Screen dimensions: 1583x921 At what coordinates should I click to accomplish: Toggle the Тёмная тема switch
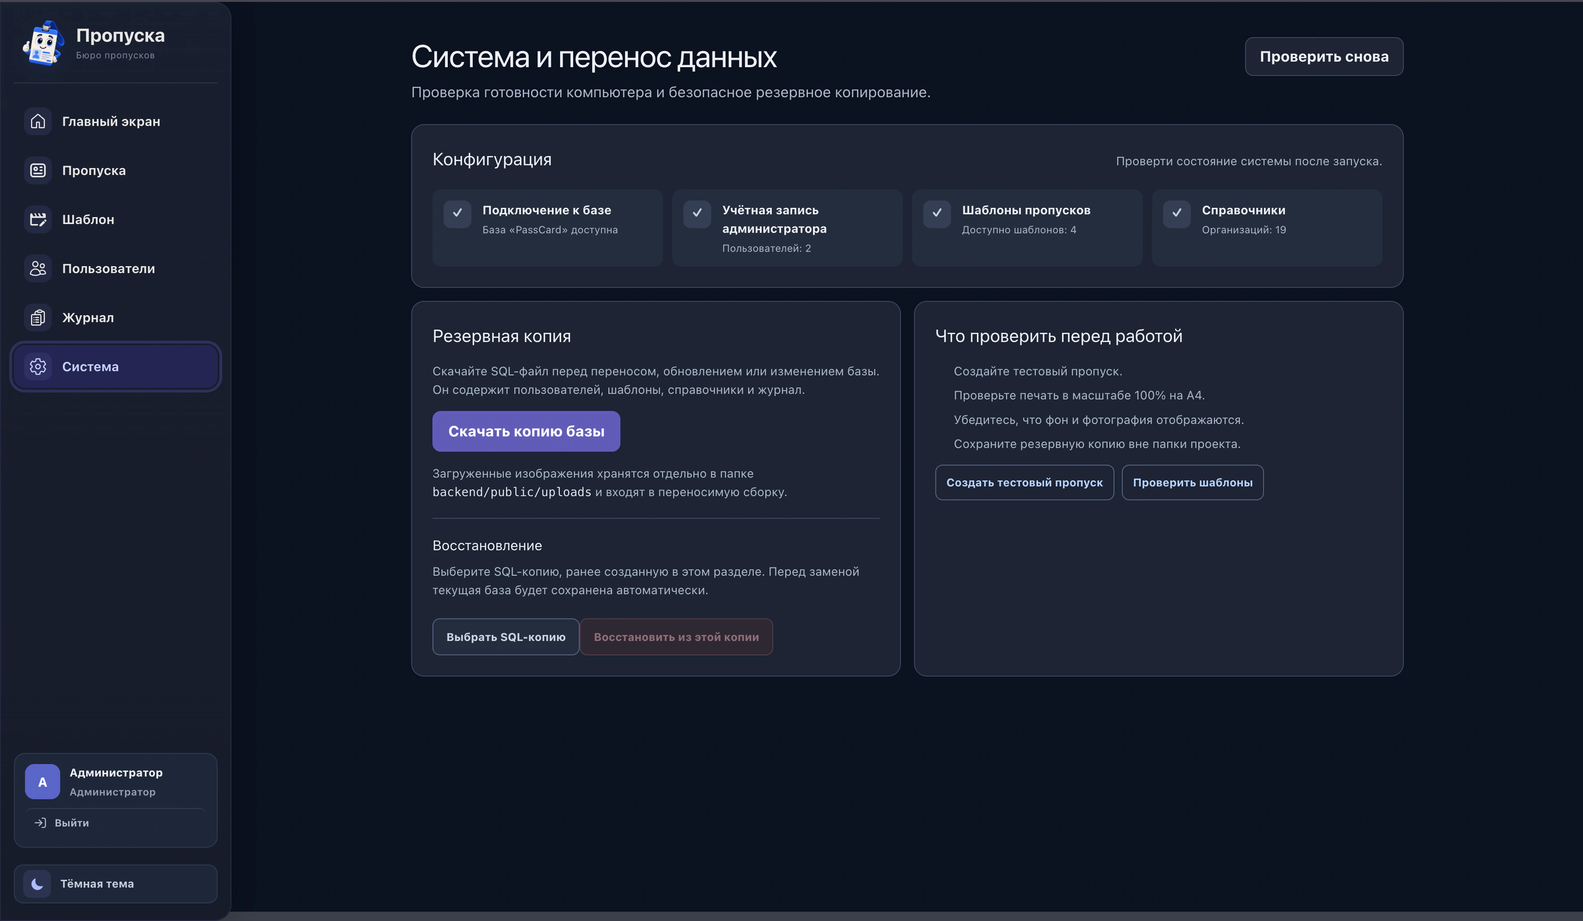click(115, 883)
